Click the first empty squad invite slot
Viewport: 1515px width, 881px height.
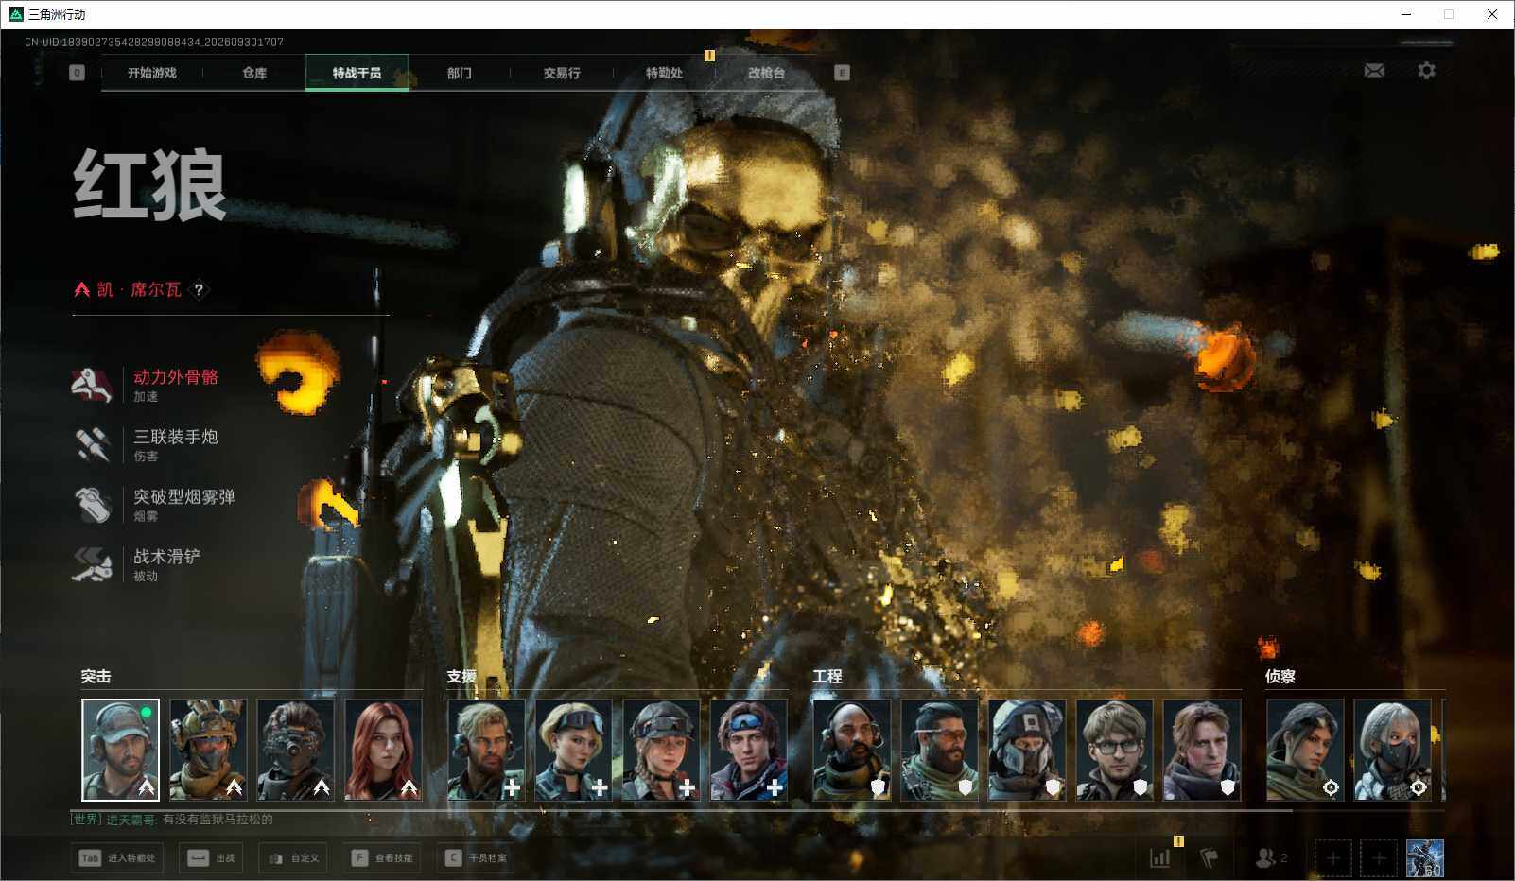[1332, 858]
